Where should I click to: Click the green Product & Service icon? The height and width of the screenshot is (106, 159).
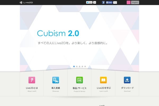coord(79,80)
